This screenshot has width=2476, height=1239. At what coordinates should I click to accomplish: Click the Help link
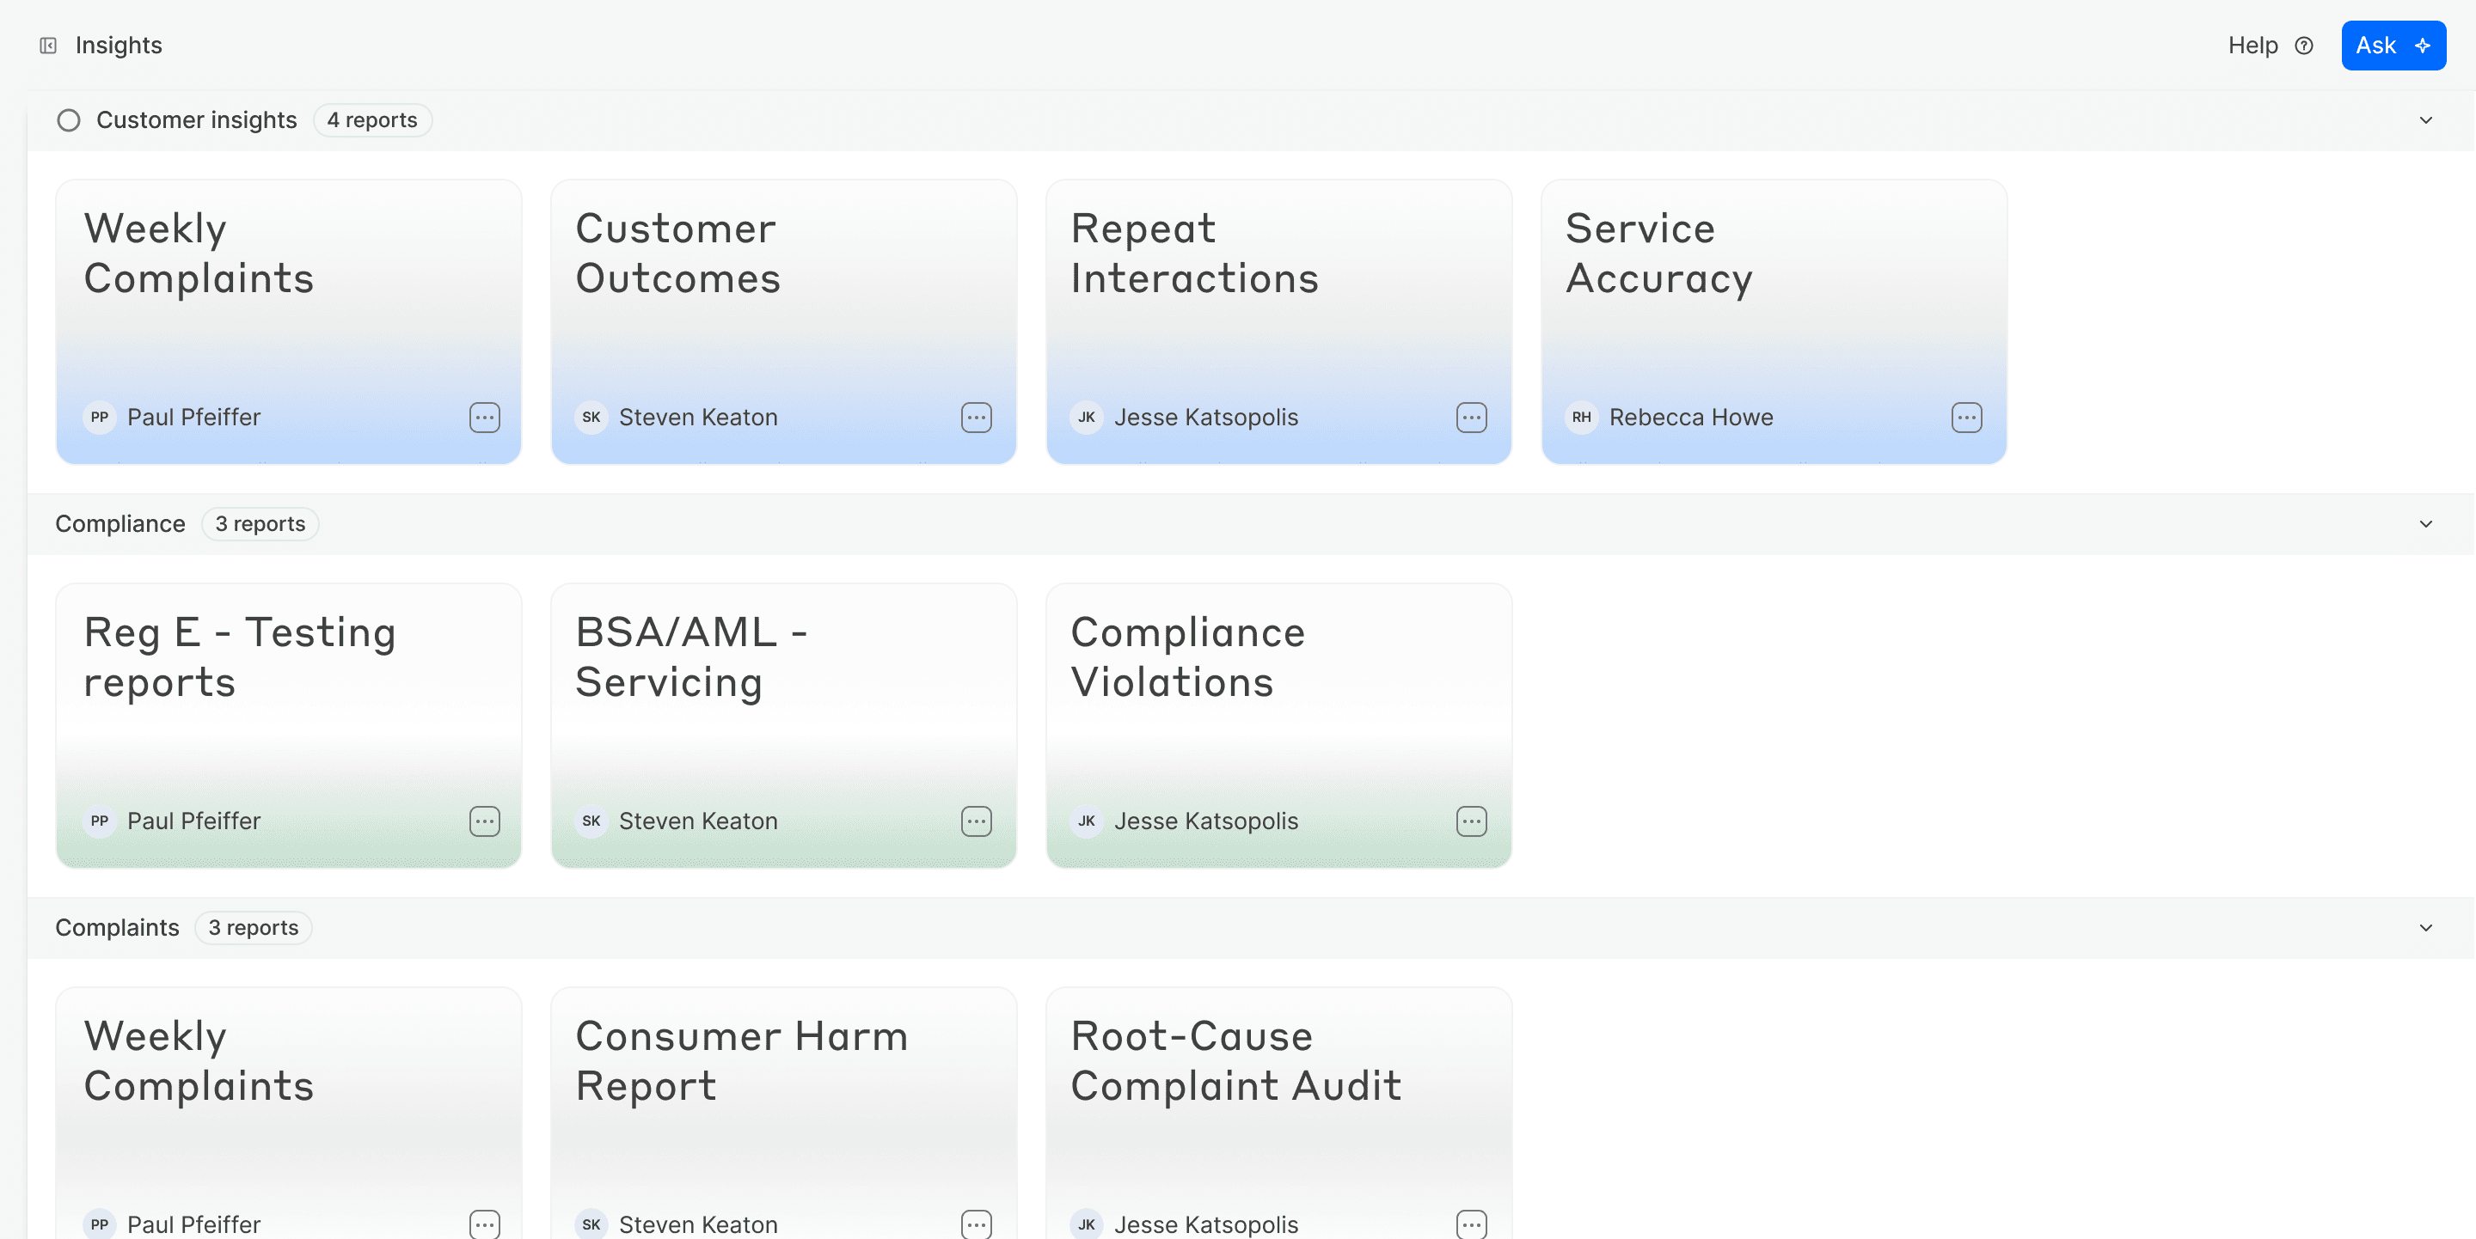click(2253, 46)
